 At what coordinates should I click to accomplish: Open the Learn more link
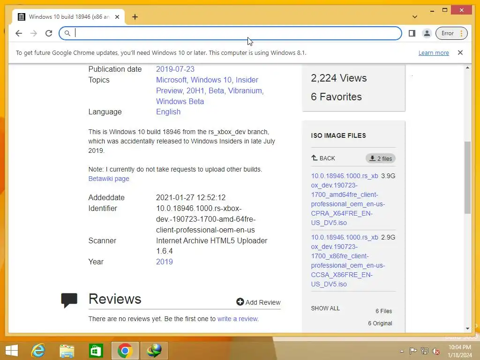434,52
